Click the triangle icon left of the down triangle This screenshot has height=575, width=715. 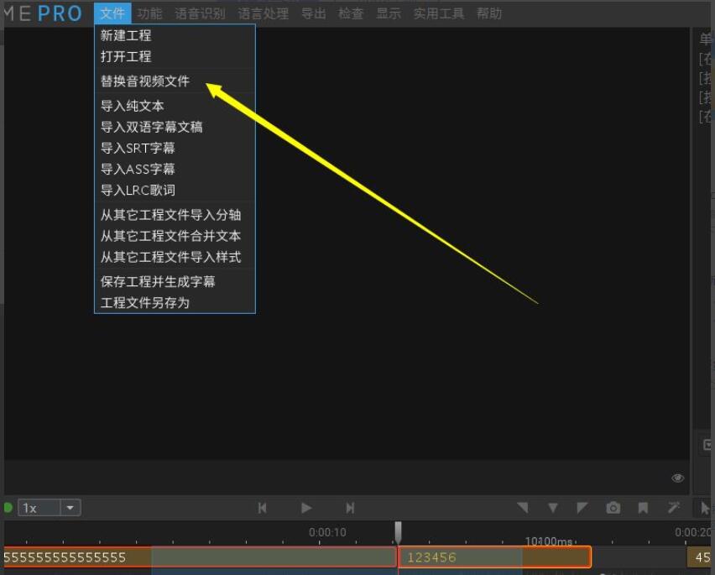pos(523,508)
